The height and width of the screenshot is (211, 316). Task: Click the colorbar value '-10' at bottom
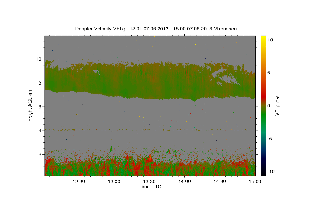(x=271, y=172)
